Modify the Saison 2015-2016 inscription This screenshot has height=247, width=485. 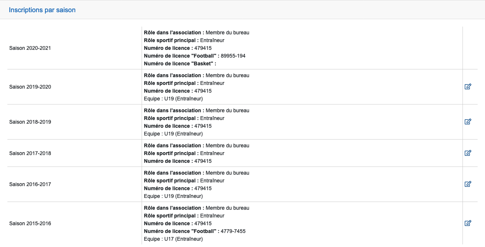click(468, 223)
